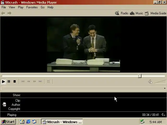Click the Back arrow in toolbar
This screenshot has width=167, height=125.
pos(3,13)
